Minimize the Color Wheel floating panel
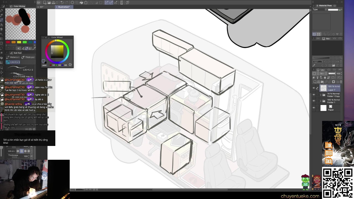 49,37
